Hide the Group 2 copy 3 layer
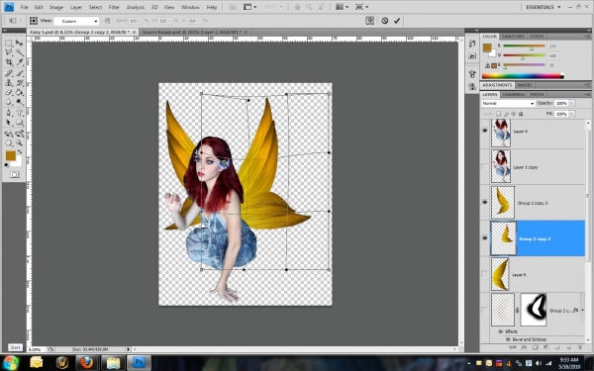 (x=484, y=203)
